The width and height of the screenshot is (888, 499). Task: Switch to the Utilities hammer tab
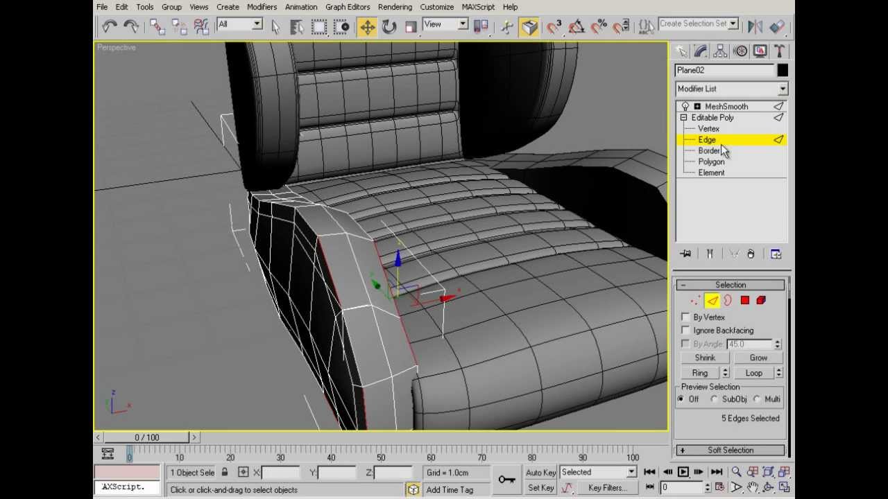point(780,51)
